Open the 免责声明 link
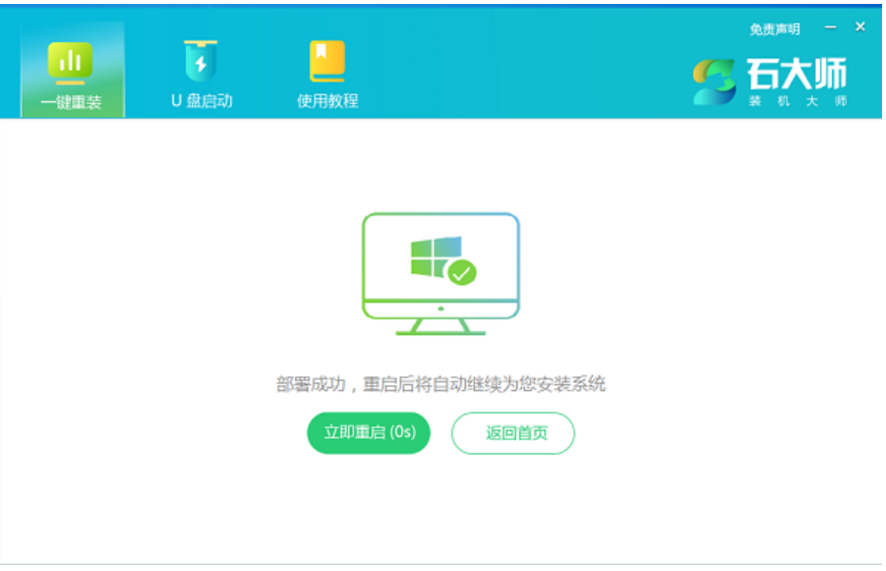Screen dimensions: 886x571 point(775,29)
